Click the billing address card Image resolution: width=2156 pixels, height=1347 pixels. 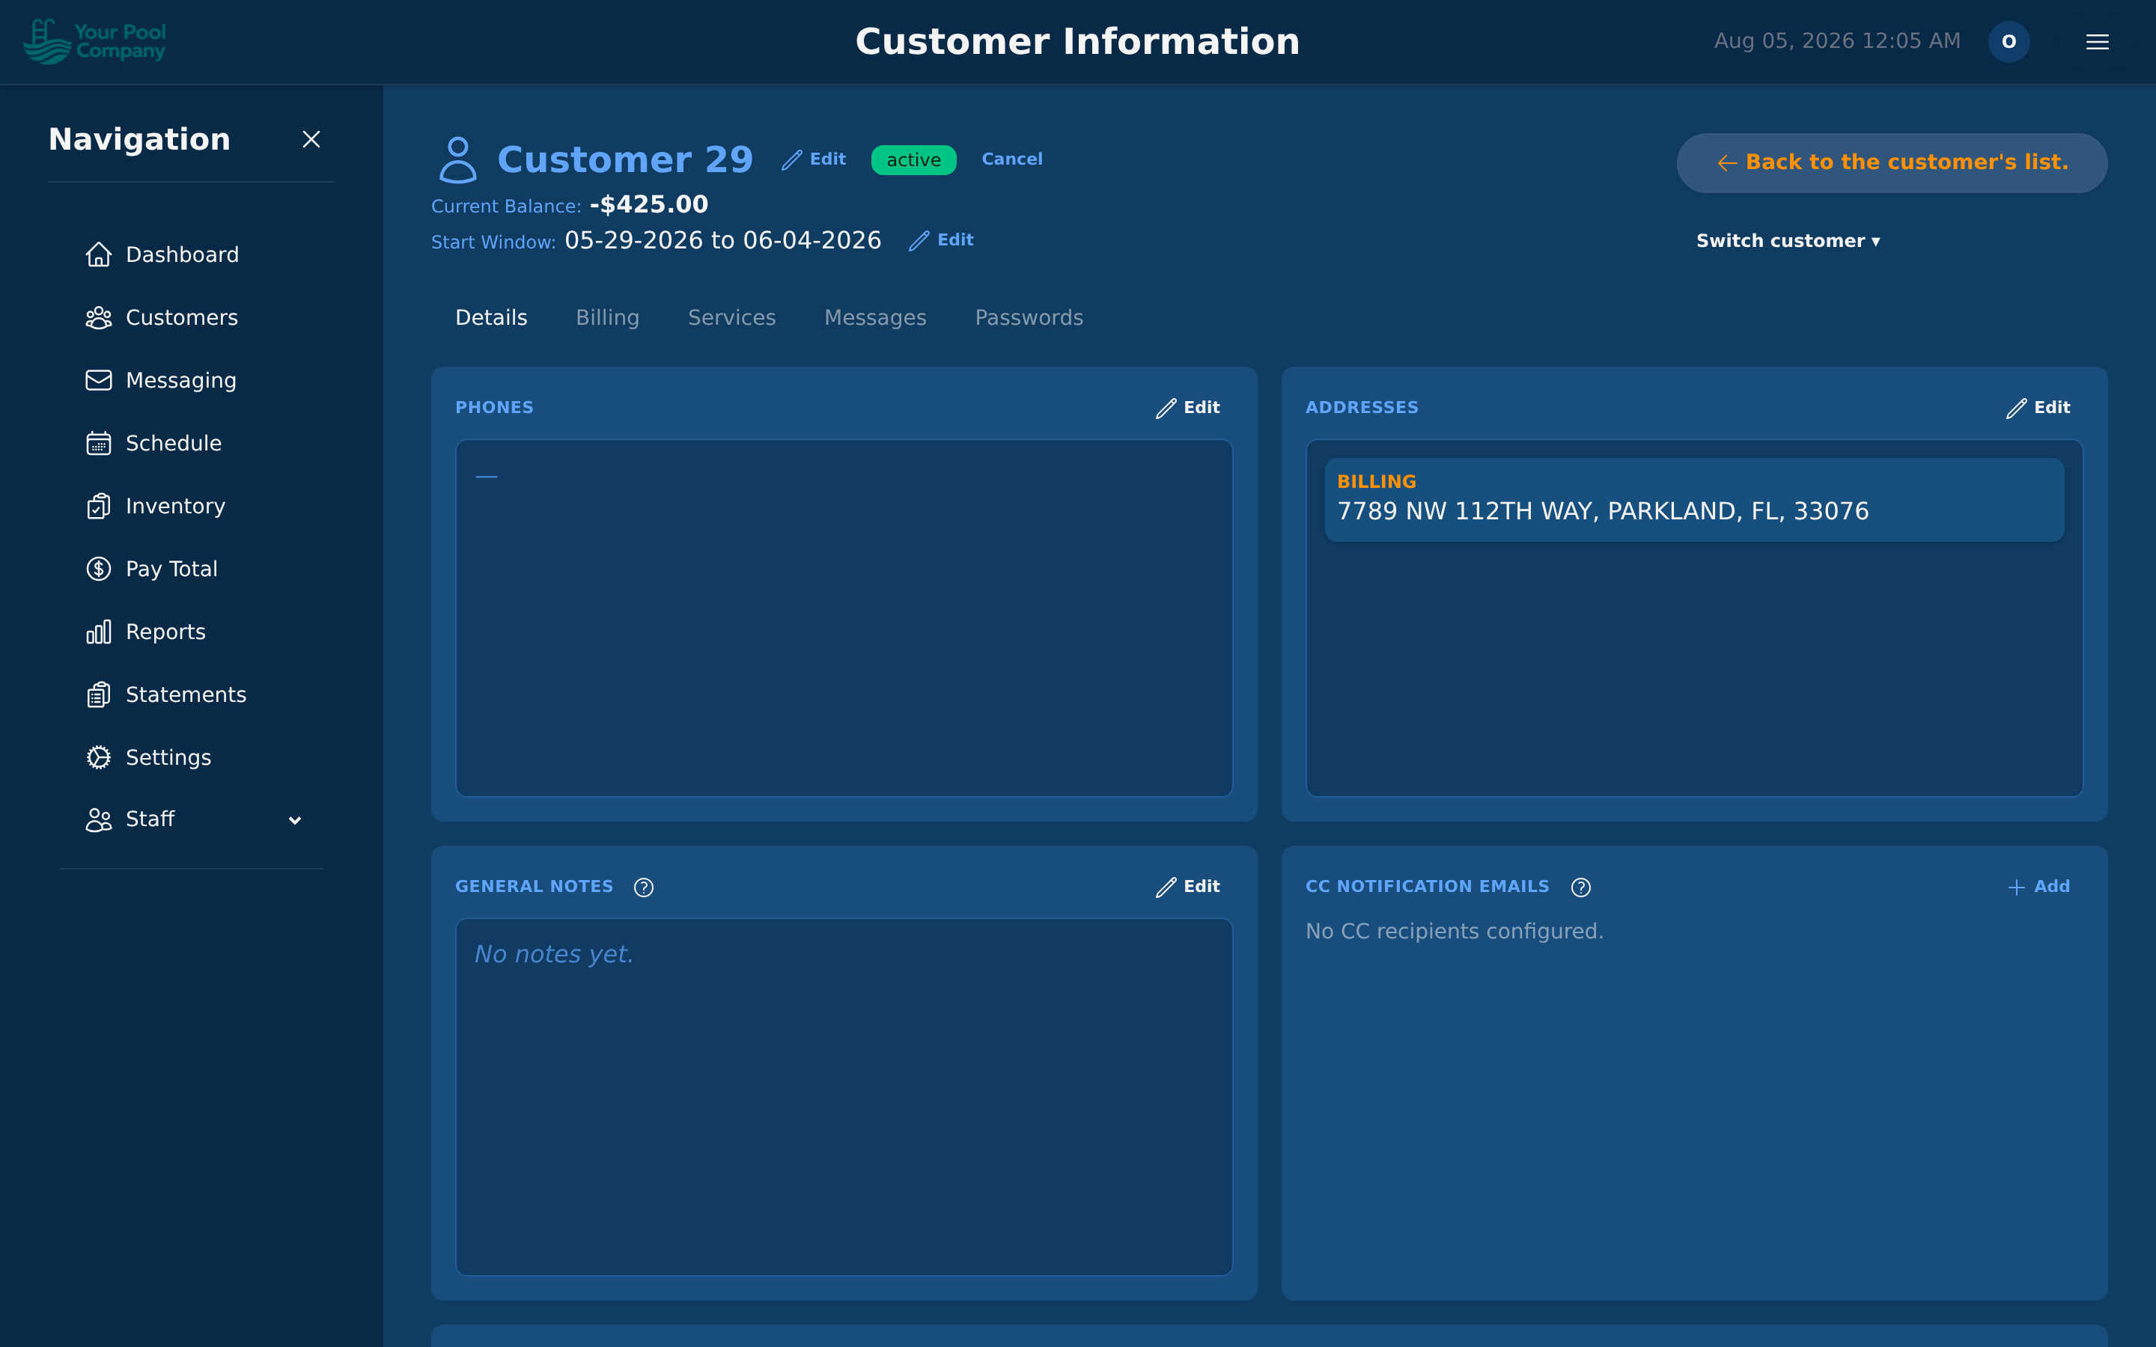point(1693,500)
